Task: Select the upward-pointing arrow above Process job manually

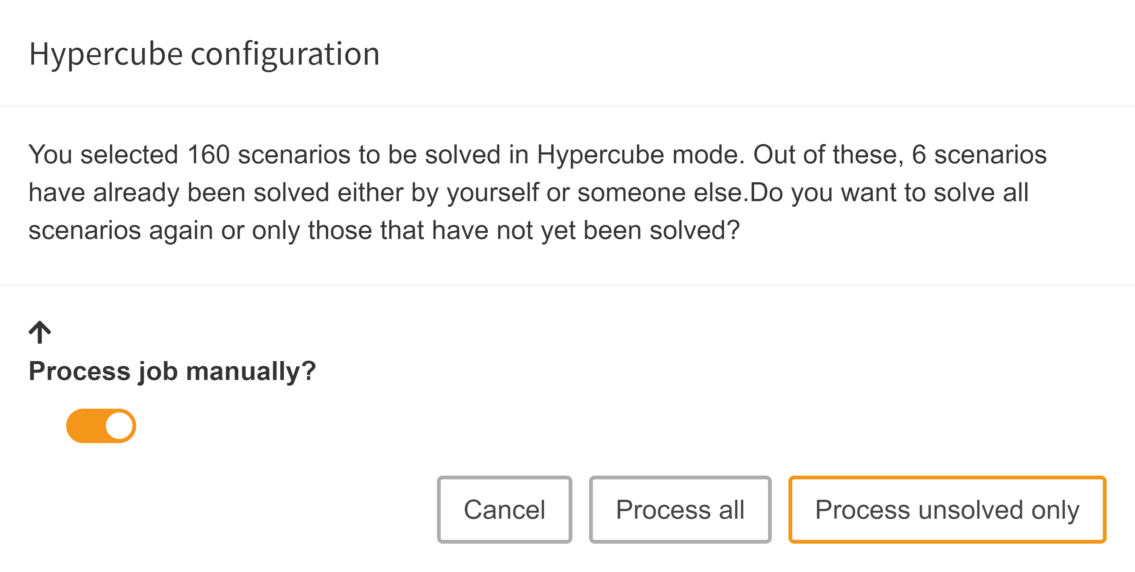Action: coord(40,332)
